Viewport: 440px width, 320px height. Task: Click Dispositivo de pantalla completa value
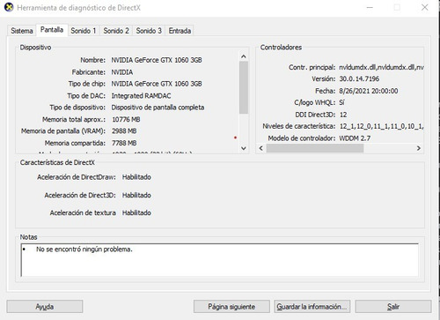click(x=158, y=108)
